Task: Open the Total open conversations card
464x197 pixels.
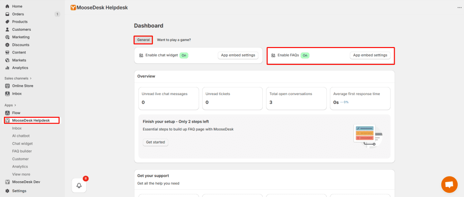Action: pyautogui.click(x=296, y=99)
